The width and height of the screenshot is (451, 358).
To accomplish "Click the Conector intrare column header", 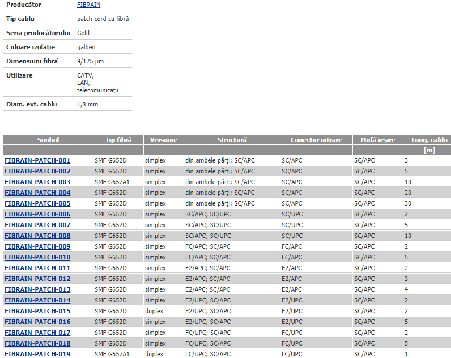I will click(316, 140).
